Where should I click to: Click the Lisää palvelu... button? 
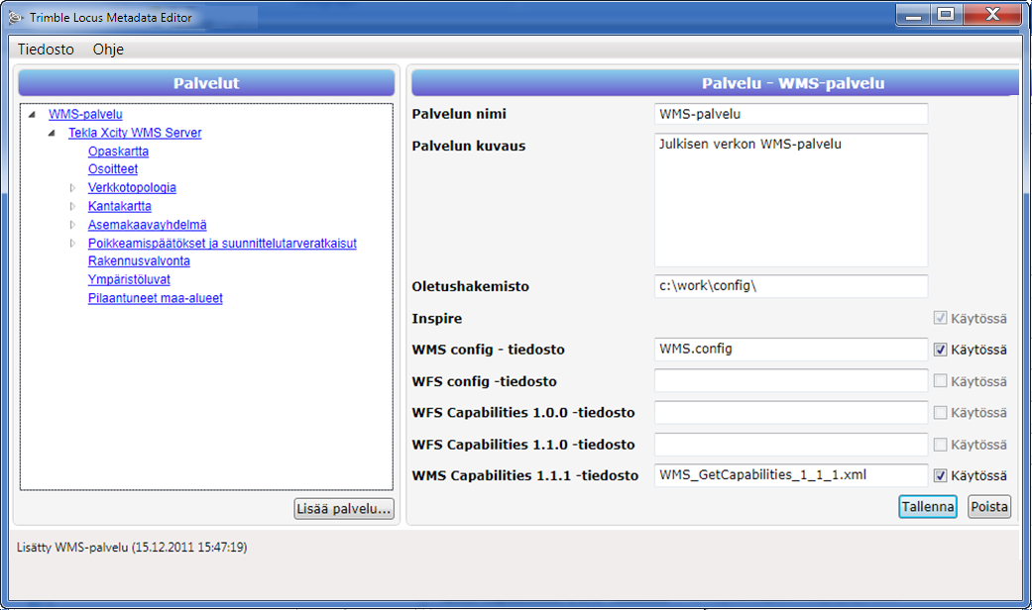(x=344, y=509)
